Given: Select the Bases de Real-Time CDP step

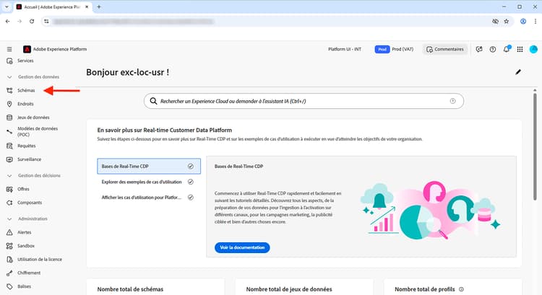Looking at the screenshot, I should 149,167.
